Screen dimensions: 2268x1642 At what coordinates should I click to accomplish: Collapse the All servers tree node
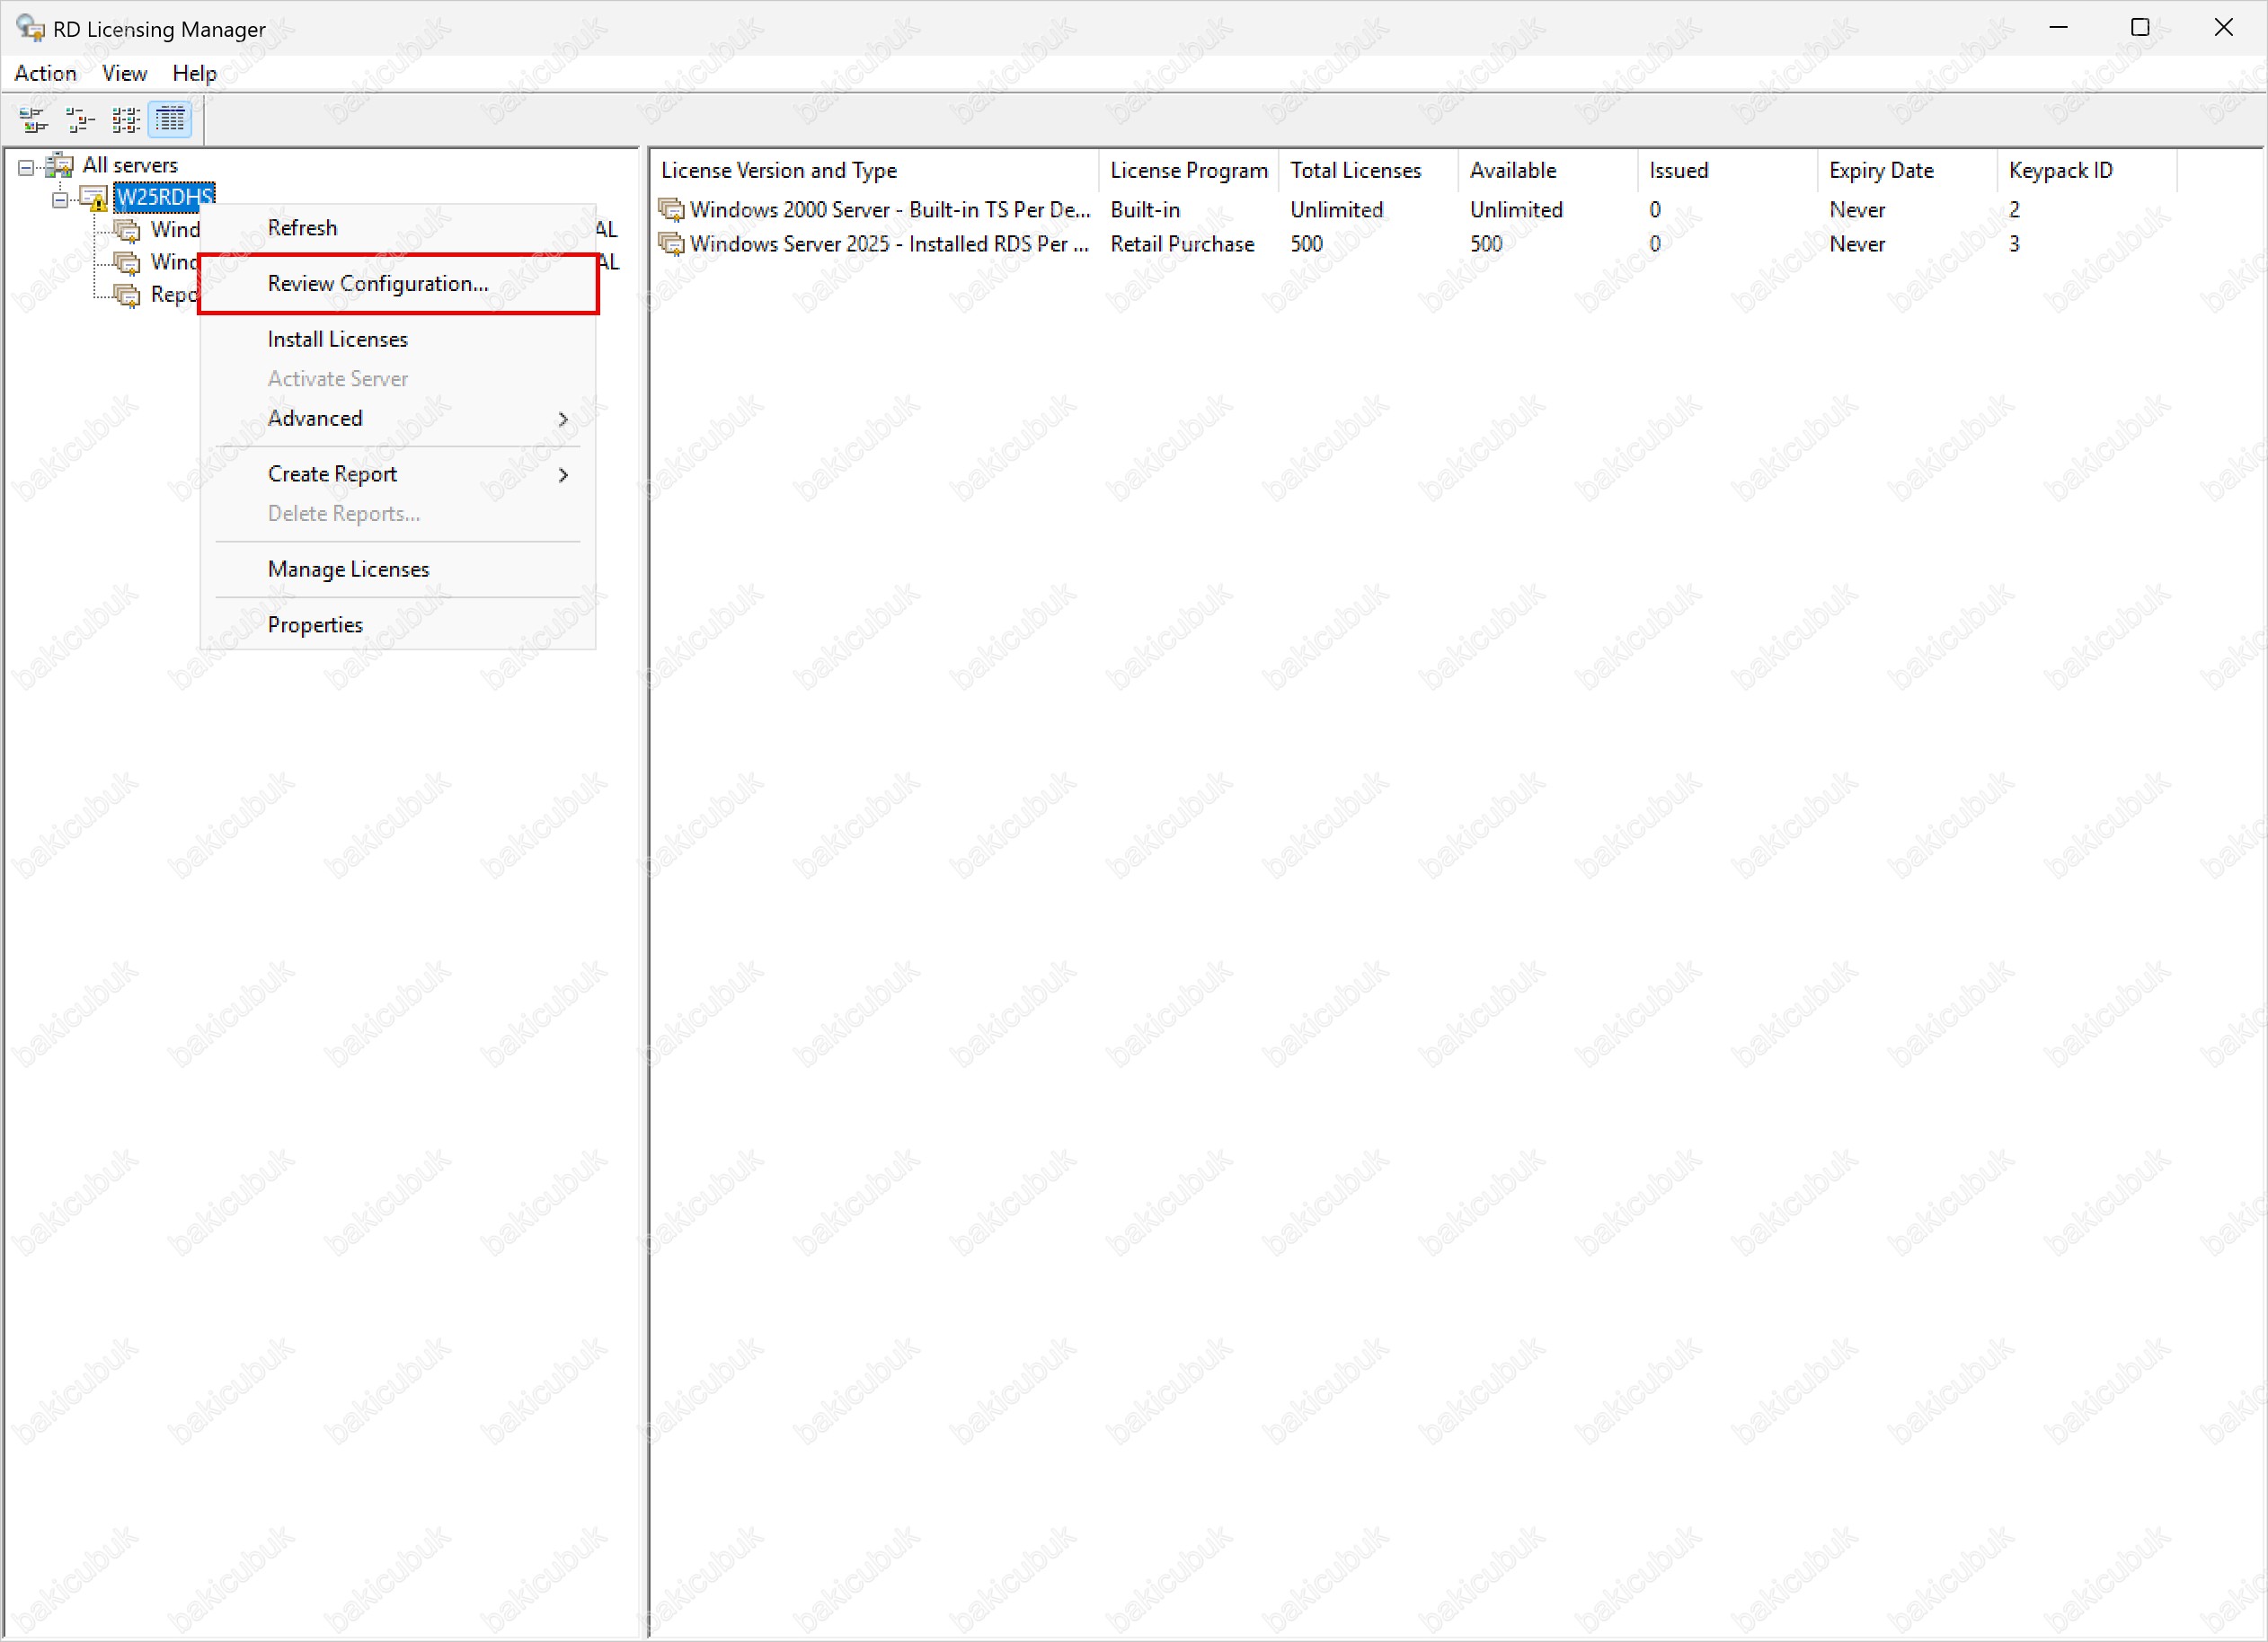[x=26, y=167]
